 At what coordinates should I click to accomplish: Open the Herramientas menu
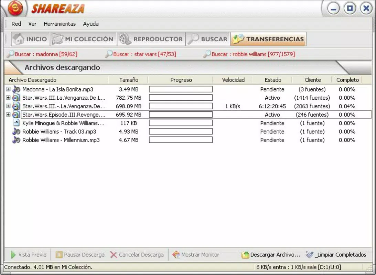tap(60, 24)
